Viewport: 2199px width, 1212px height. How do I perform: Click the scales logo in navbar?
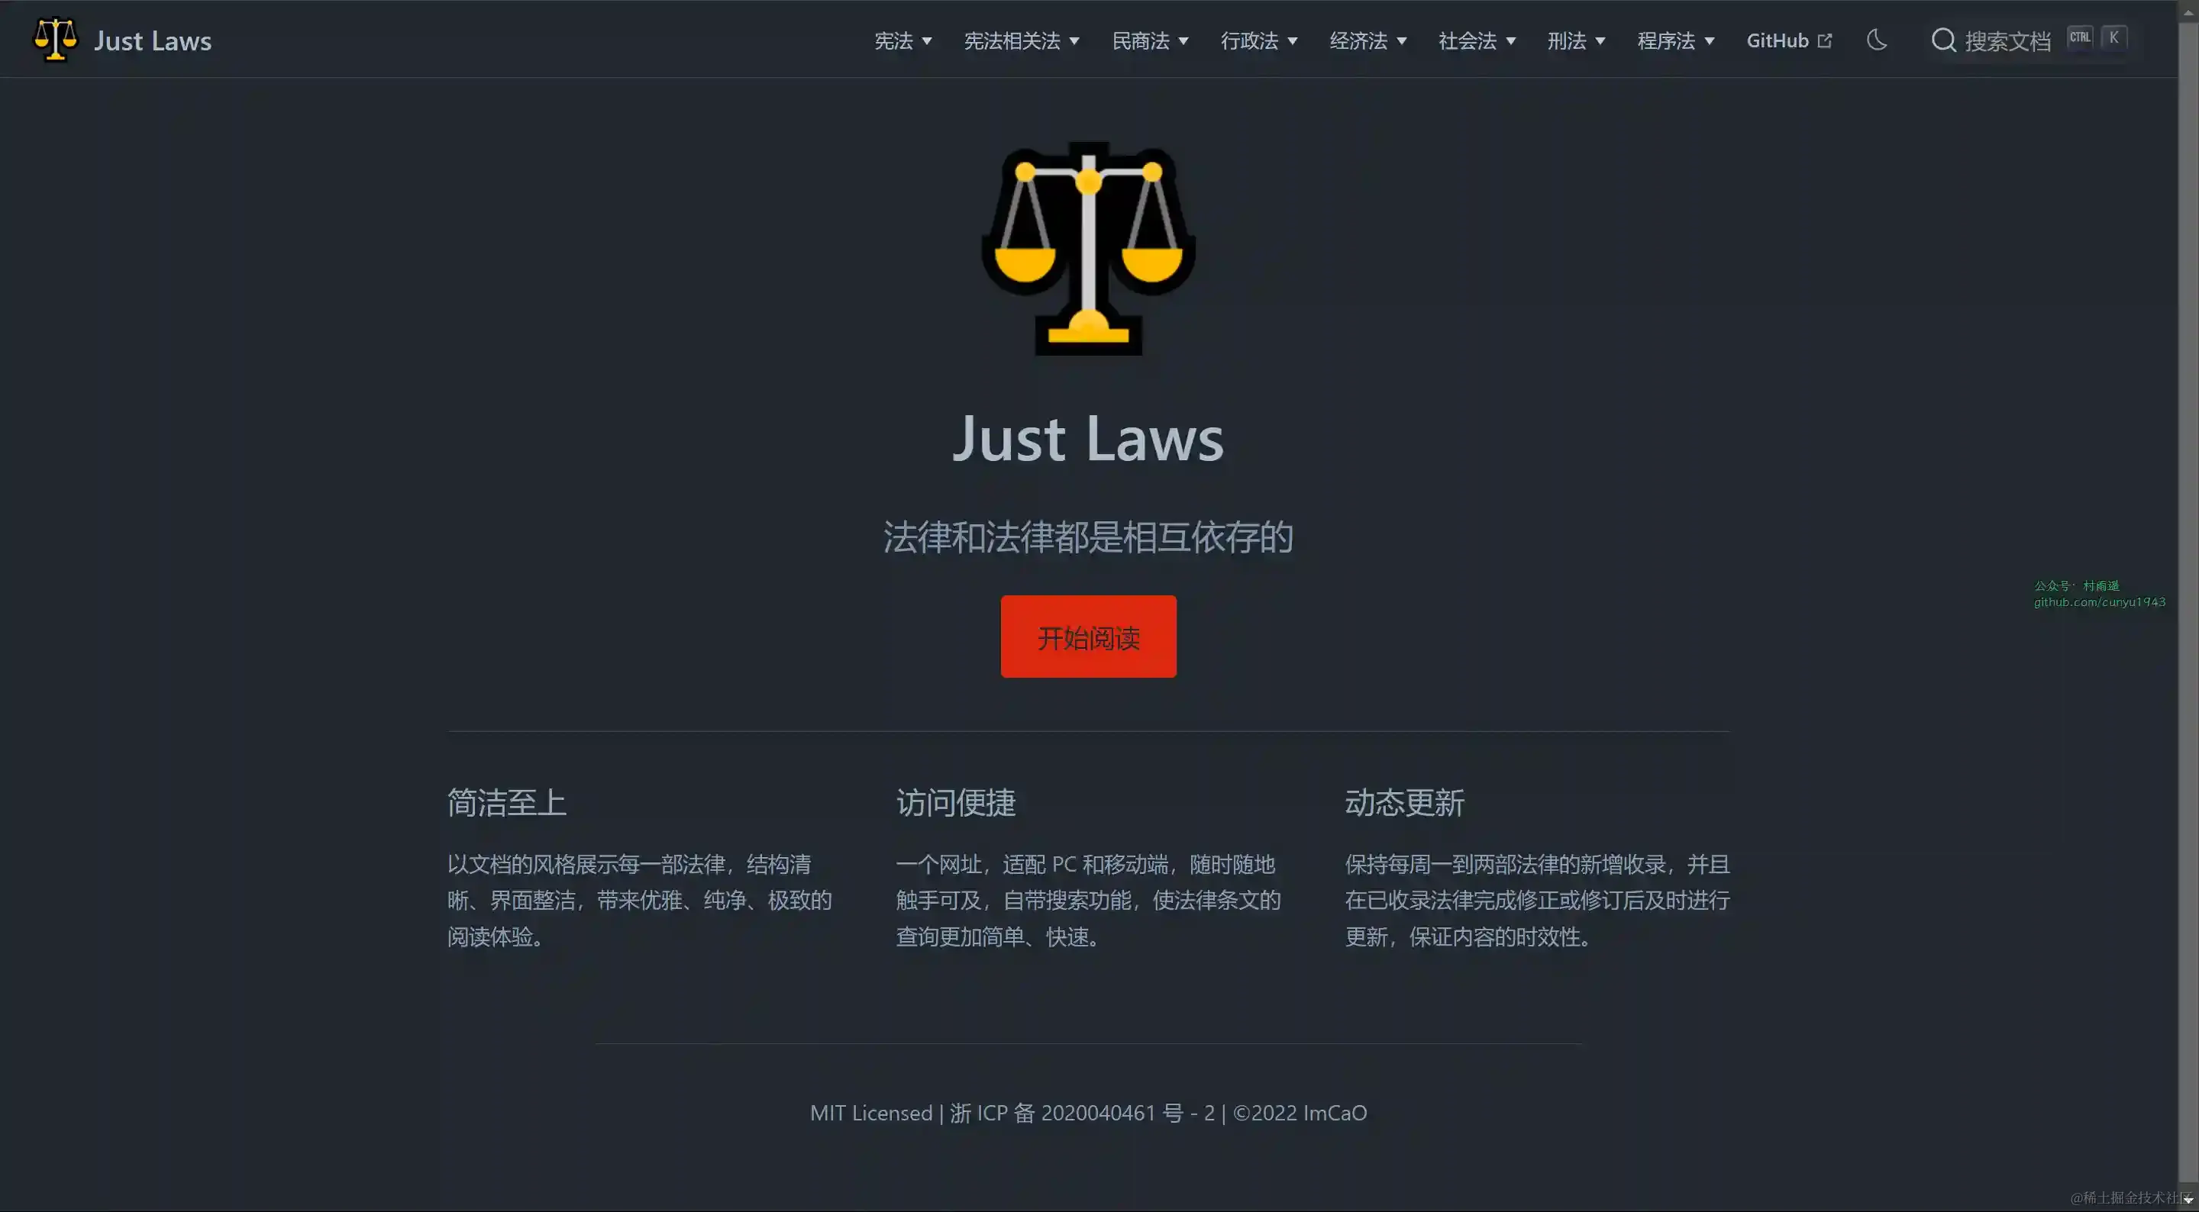point(56,40)
